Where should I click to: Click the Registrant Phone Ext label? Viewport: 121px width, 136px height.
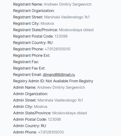pyautogui.click(x=32, y=55)
